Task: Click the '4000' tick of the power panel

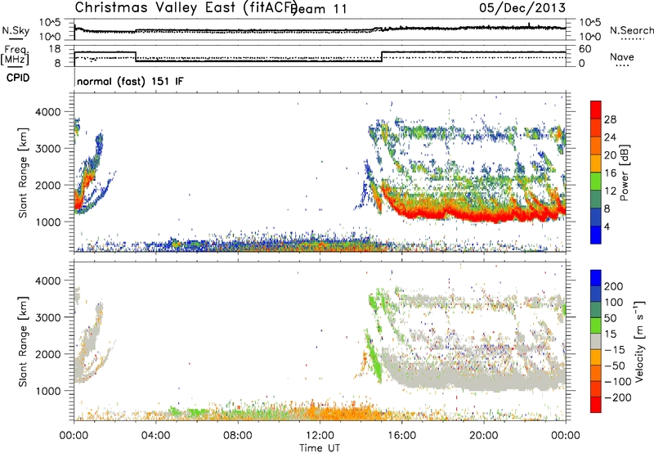Action: tap(48, 112)
